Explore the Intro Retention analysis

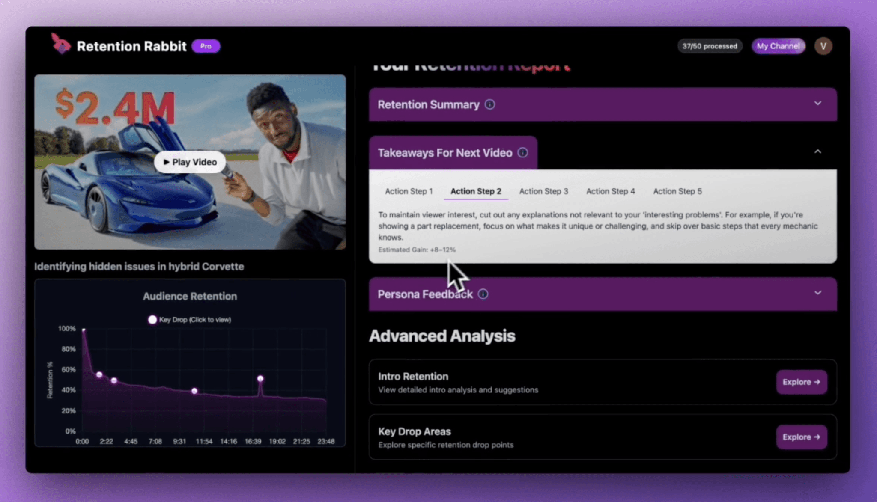click(801, 382)
